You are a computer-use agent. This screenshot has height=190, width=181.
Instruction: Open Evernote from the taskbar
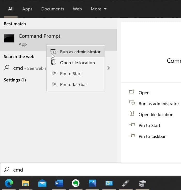pyautogui.click(x=76, y=183)
